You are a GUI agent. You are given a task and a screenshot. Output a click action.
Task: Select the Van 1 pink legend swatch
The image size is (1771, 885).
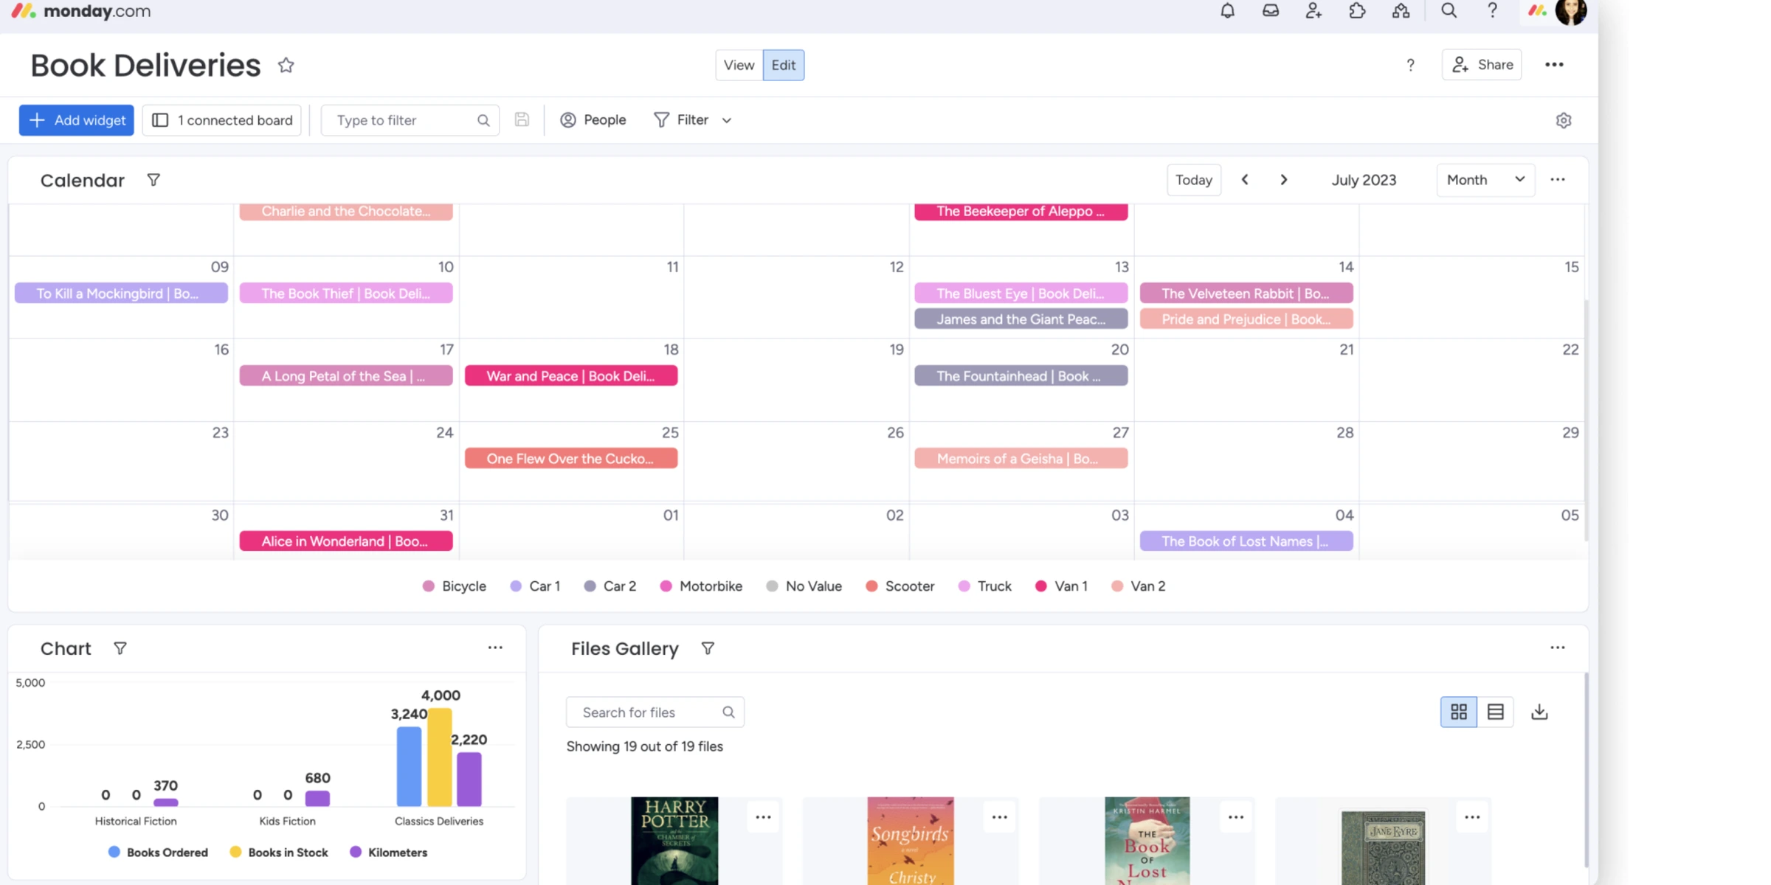click(x=1042, y=586)
